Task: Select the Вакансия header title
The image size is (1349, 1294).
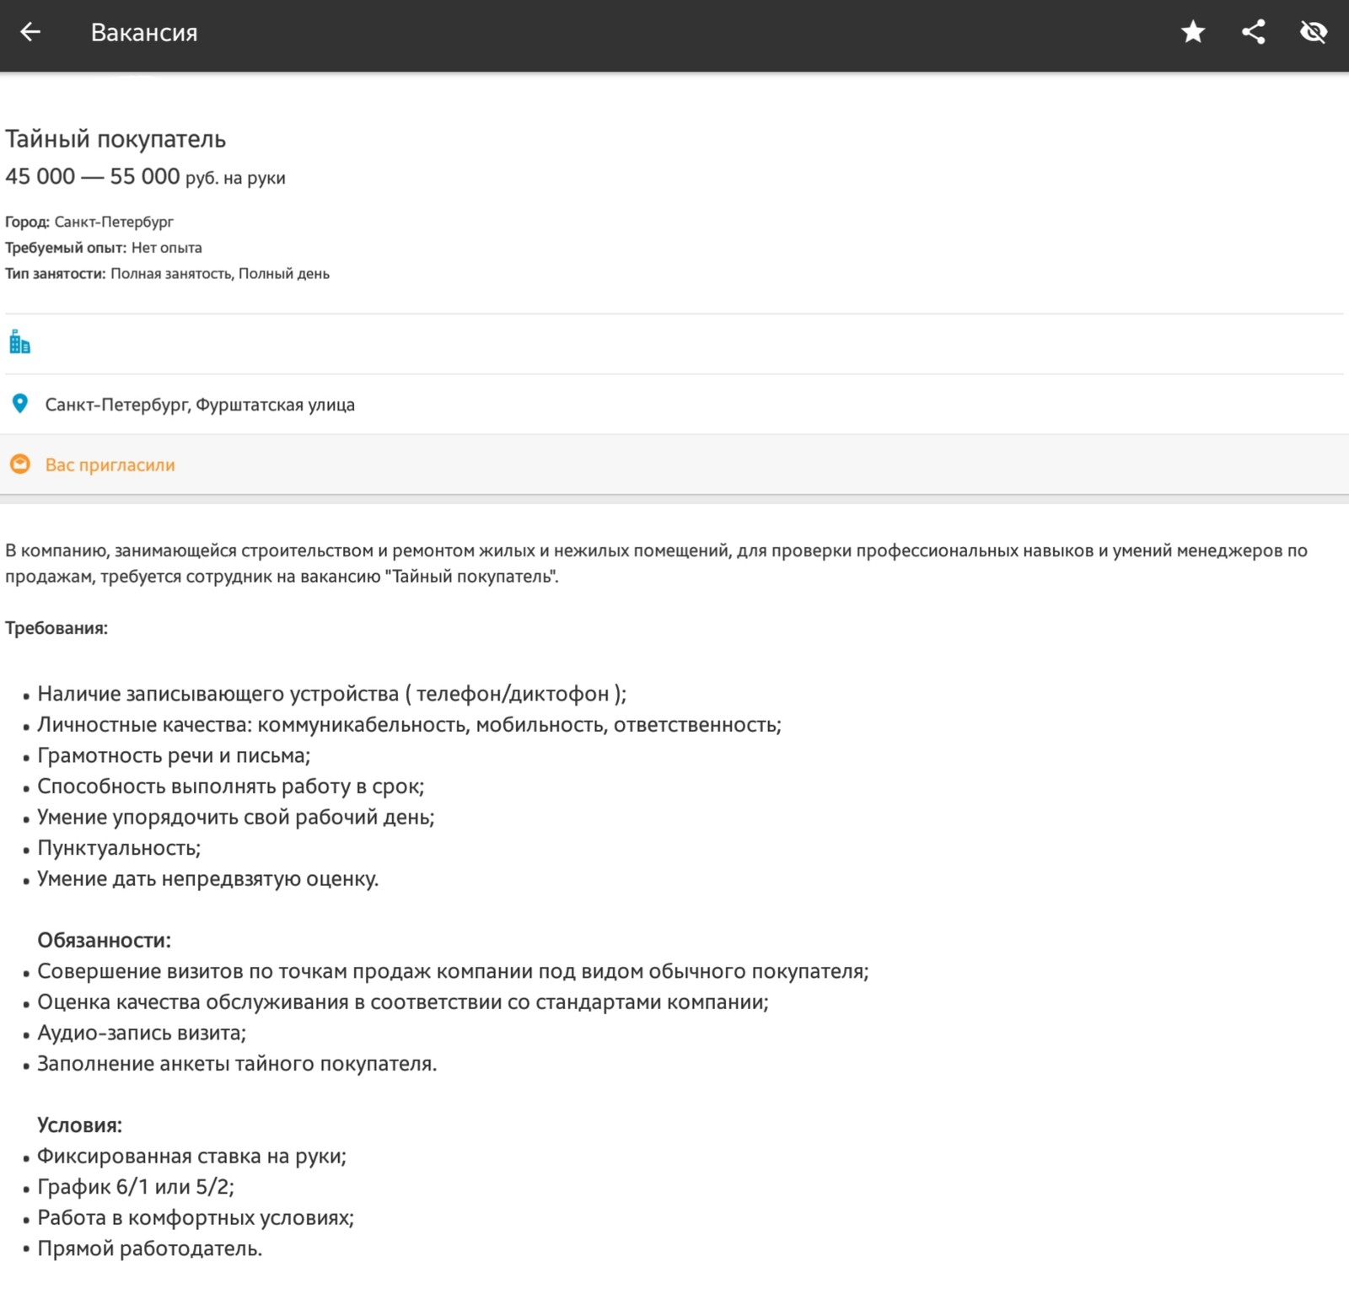Action: pyautogui.click(x=144, y=32)
